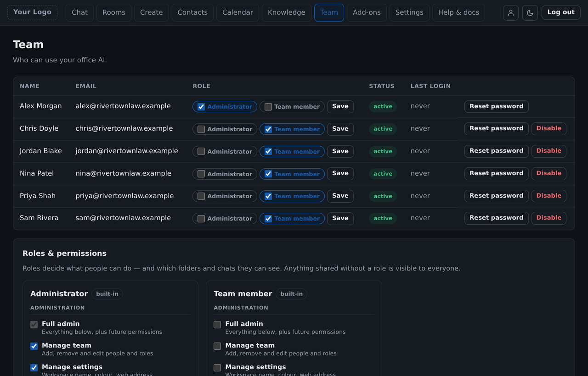This screenshot has height=376, width=588.
Task: Enable Full admin for Team member role
Action: tap(217, 325)
